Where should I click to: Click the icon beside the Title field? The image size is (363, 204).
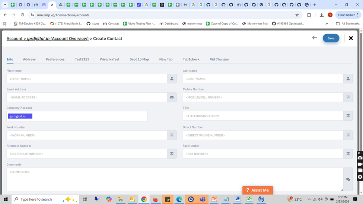[348, 116]
